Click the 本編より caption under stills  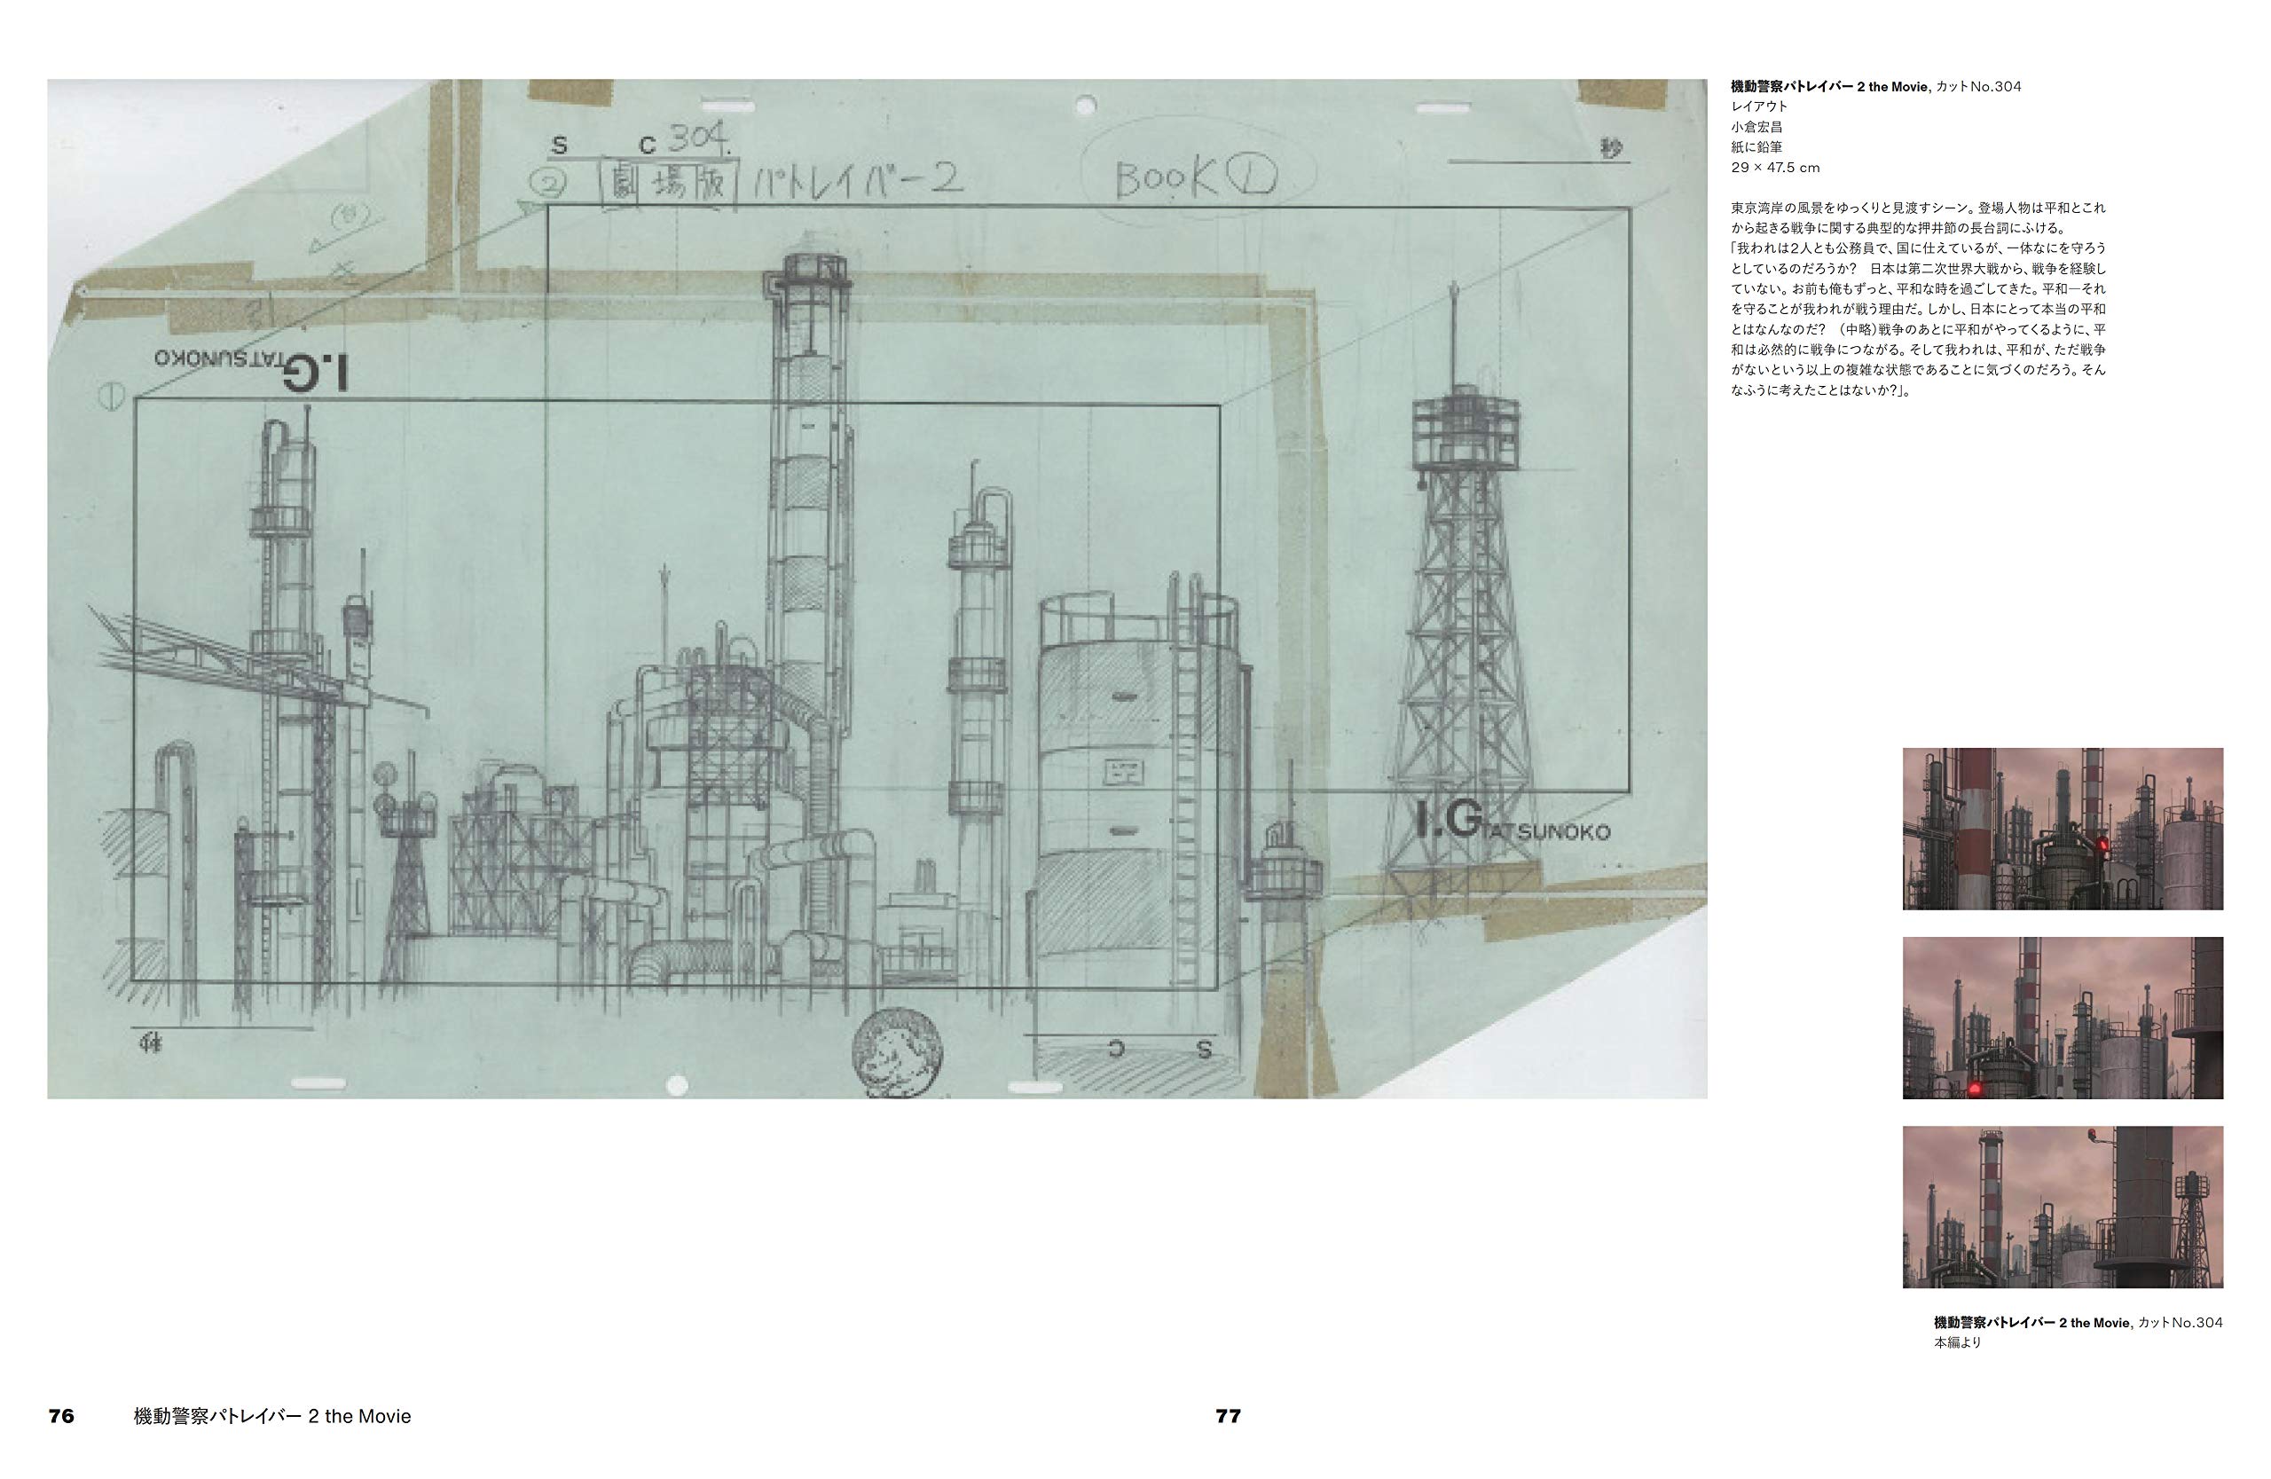[1957, 1342]
